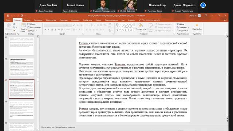Apply numbered list formatting
Viewport: 233px width, 131px height.
pos(92,25)
